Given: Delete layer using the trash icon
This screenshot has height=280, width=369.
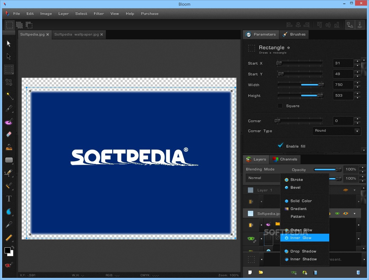Looking at the screenshot, I should (358, 272).
